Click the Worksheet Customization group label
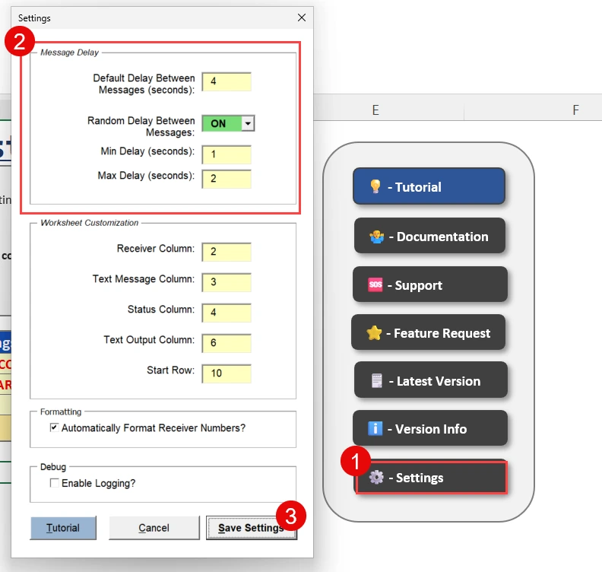Screen dimensions: 602x572 [x=90, y=223]
